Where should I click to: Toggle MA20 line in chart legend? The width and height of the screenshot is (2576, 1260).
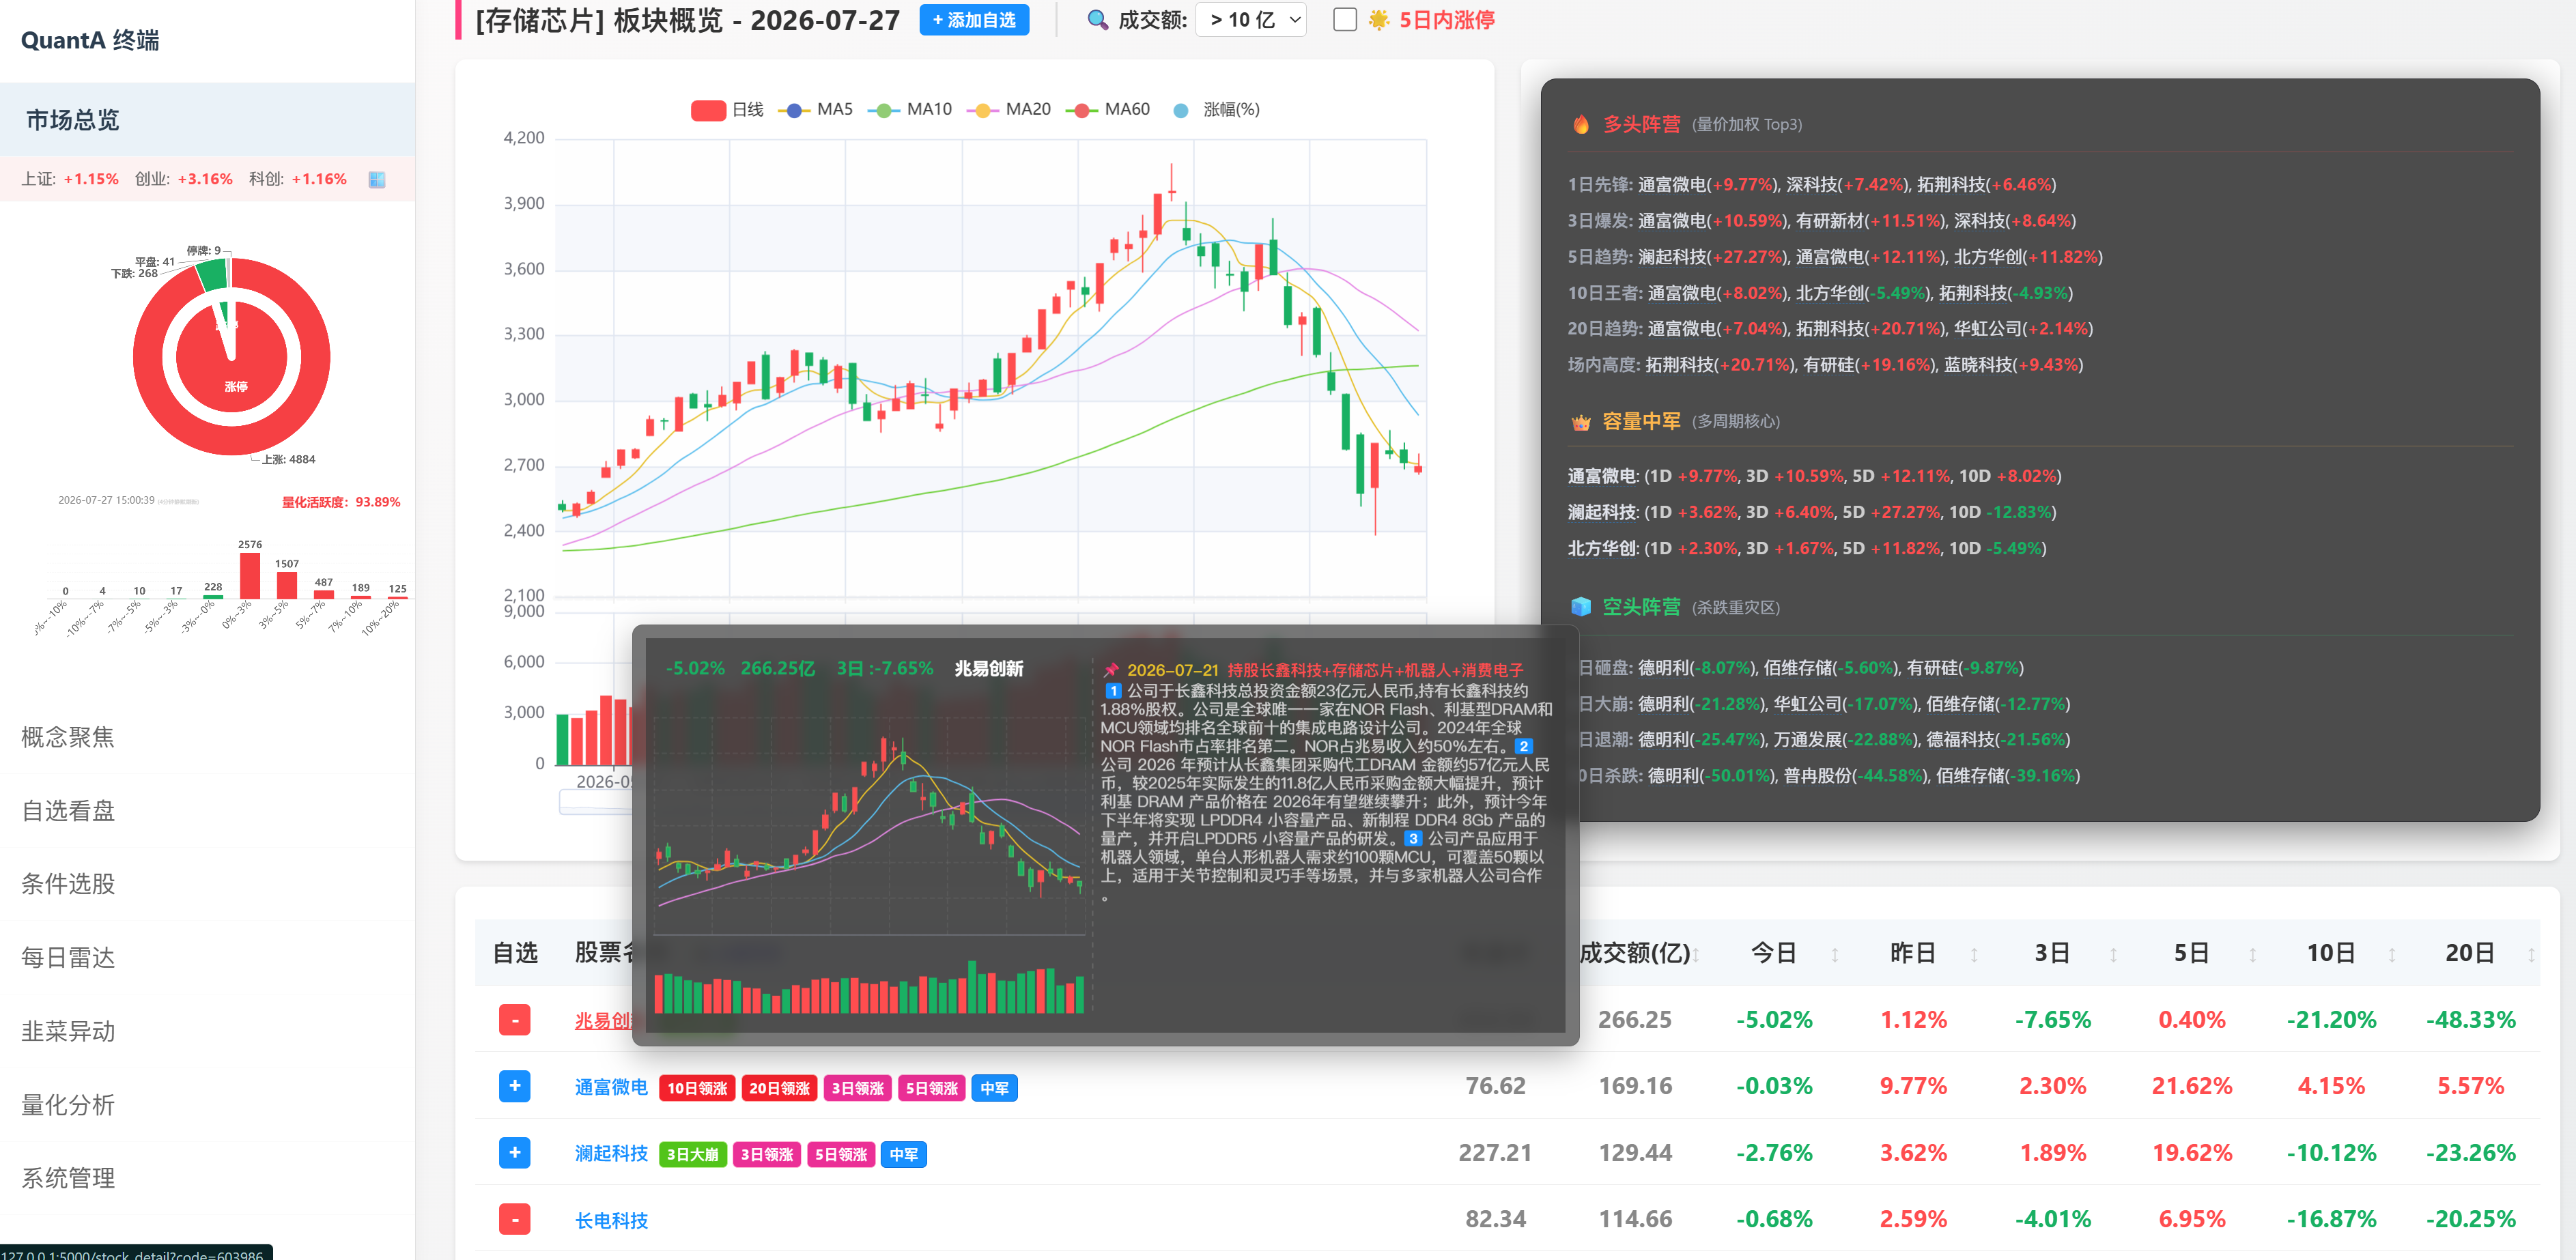click(1008, 110)
